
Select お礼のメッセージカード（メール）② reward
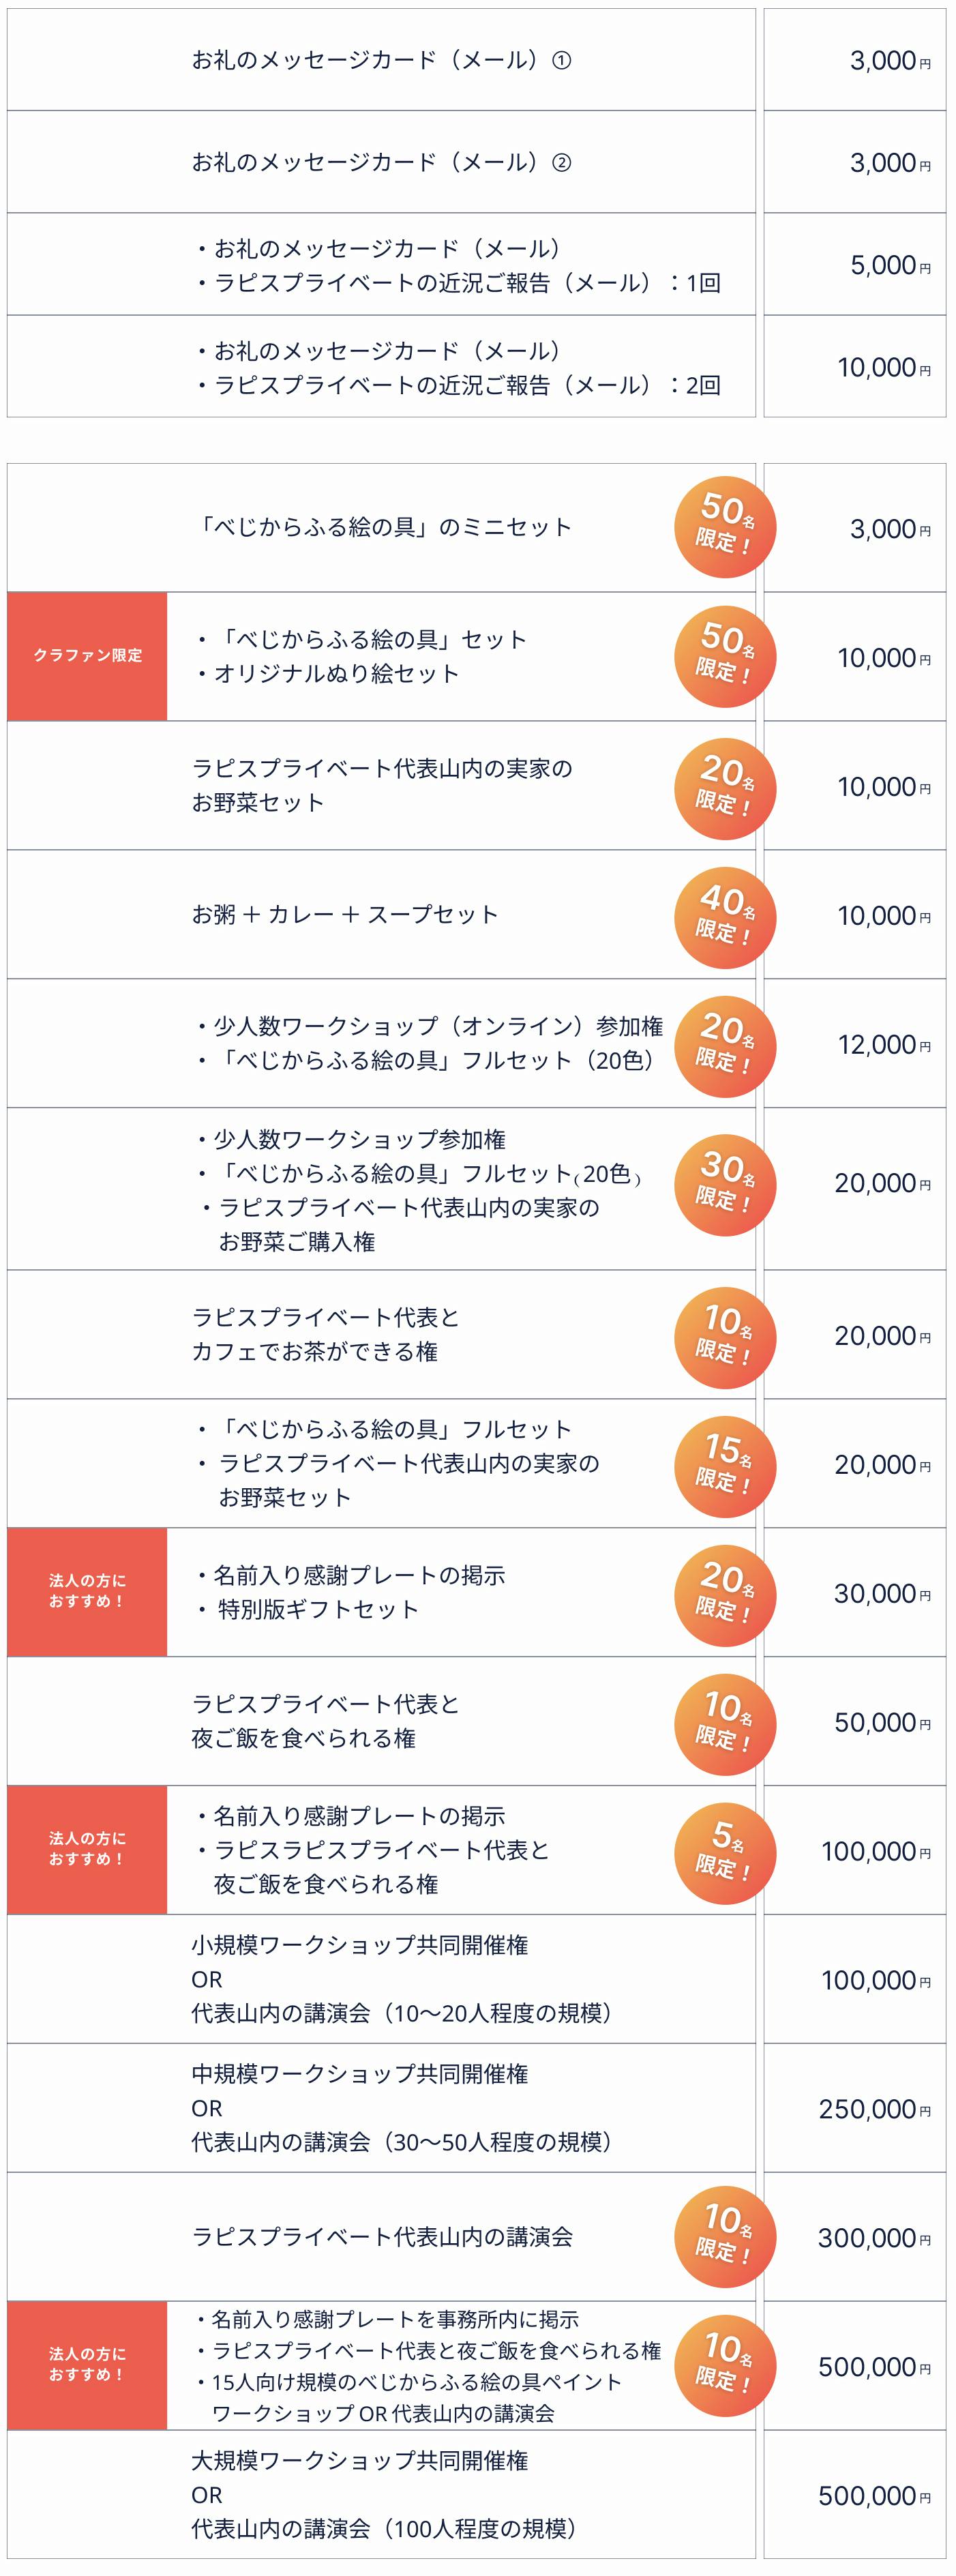pyautogui.click(x=381, y=162)
